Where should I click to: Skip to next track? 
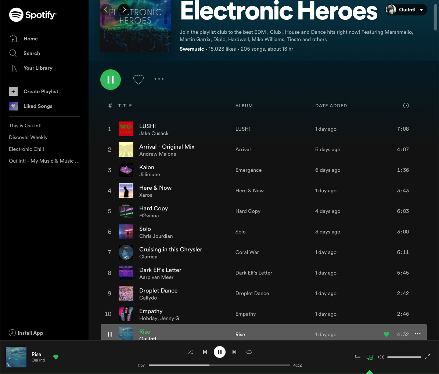pos(234,352)
